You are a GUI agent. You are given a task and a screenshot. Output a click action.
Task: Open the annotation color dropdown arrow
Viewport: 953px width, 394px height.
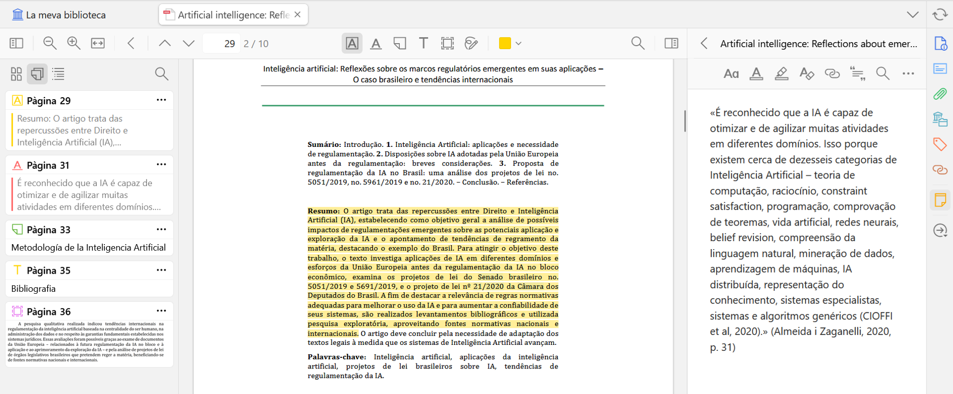[519, 44]
